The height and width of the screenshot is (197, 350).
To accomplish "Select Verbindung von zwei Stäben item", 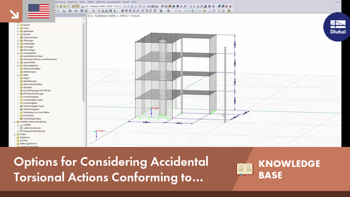I will [36, 112].
